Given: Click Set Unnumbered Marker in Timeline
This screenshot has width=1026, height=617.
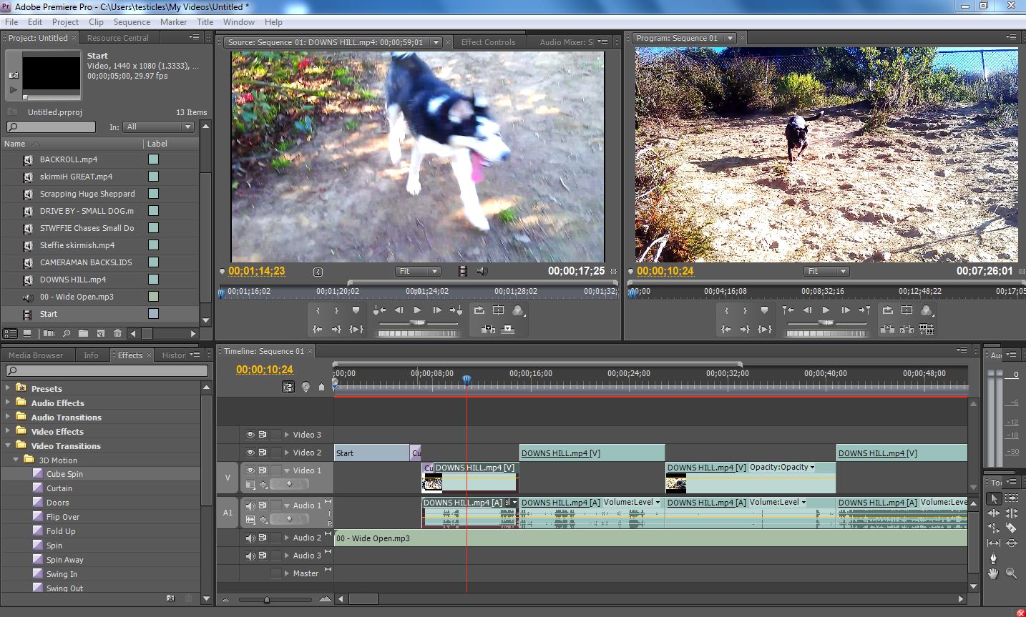Looking at the screenshot, I should tap(321, 387).
